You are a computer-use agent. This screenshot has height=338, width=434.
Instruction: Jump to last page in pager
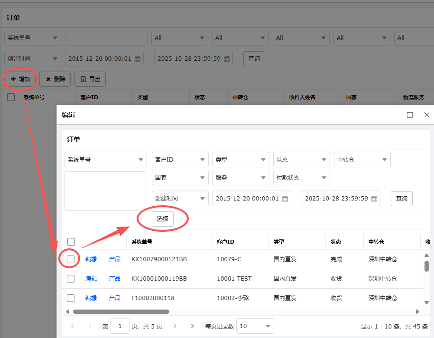coord(192,326)
